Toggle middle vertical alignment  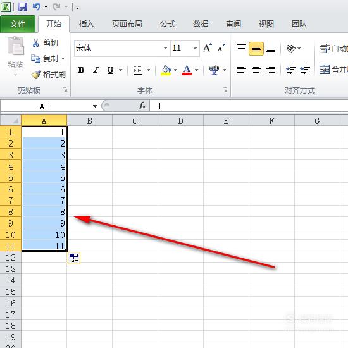pos(256,48)
